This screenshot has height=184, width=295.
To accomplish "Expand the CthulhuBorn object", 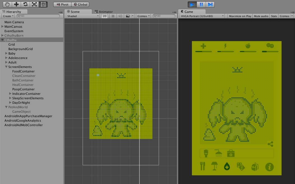I will point(3,36).
